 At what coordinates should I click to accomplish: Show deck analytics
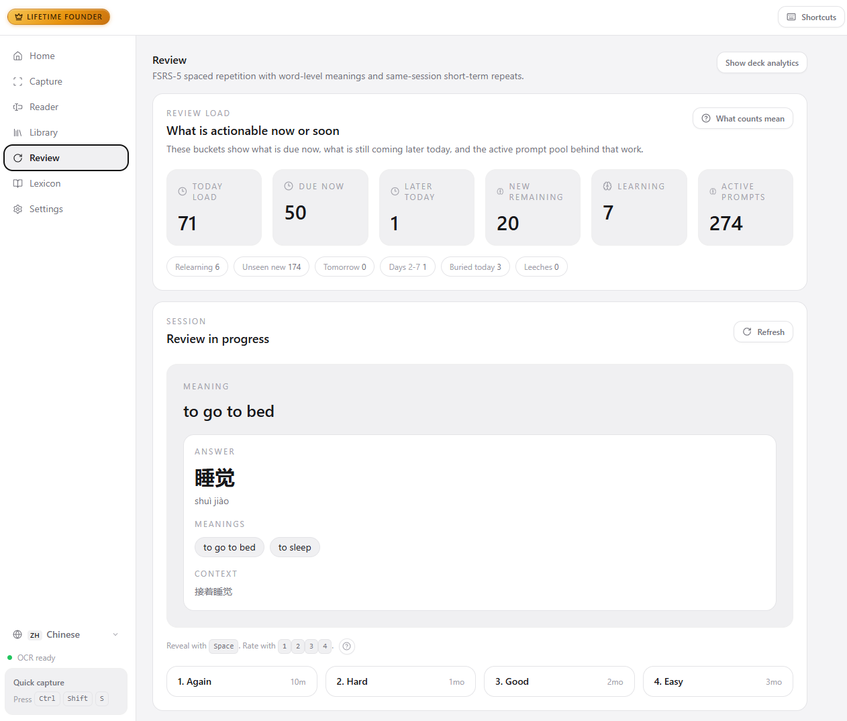pos(762,62)
